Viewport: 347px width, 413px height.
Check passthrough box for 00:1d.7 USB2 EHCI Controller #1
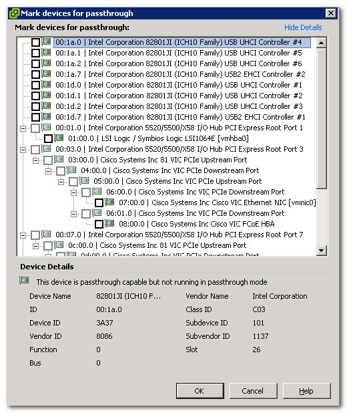coord(35,117)
